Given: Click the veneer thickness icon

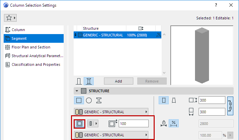Looking at the screenshot, I should pos(113,123).
